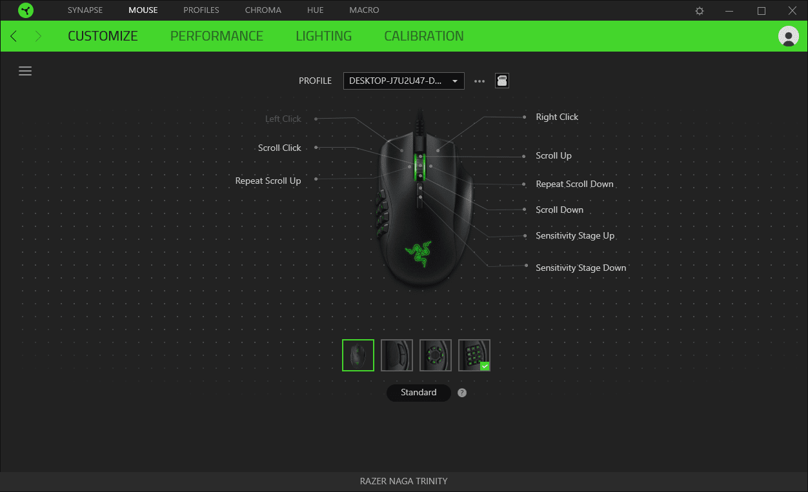Select the twelve-button side plate thumbnail
Screen dimensions: 808x492
(474, 355)
